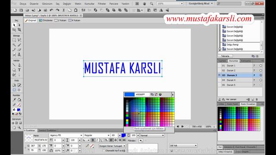Image resolution: width=276 pixels, height=155 pixels.
Task: Select the Brush tool
Action: pos(19,45)
